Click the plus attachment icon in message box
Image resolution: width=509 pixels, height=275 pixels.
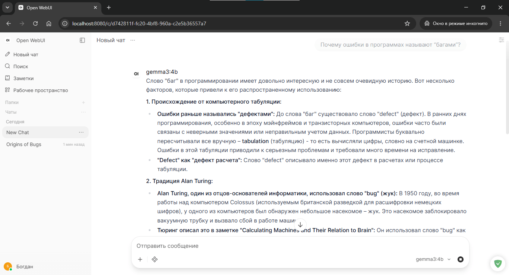140,259
